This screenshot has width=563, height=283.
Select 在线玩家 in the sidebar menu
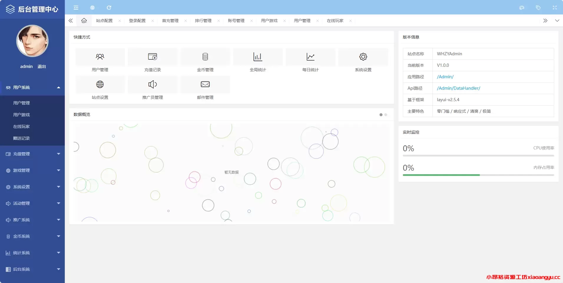click(x=21, y=126)
